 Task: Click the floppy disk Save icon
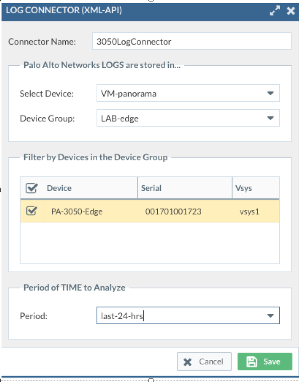(251, 361)
